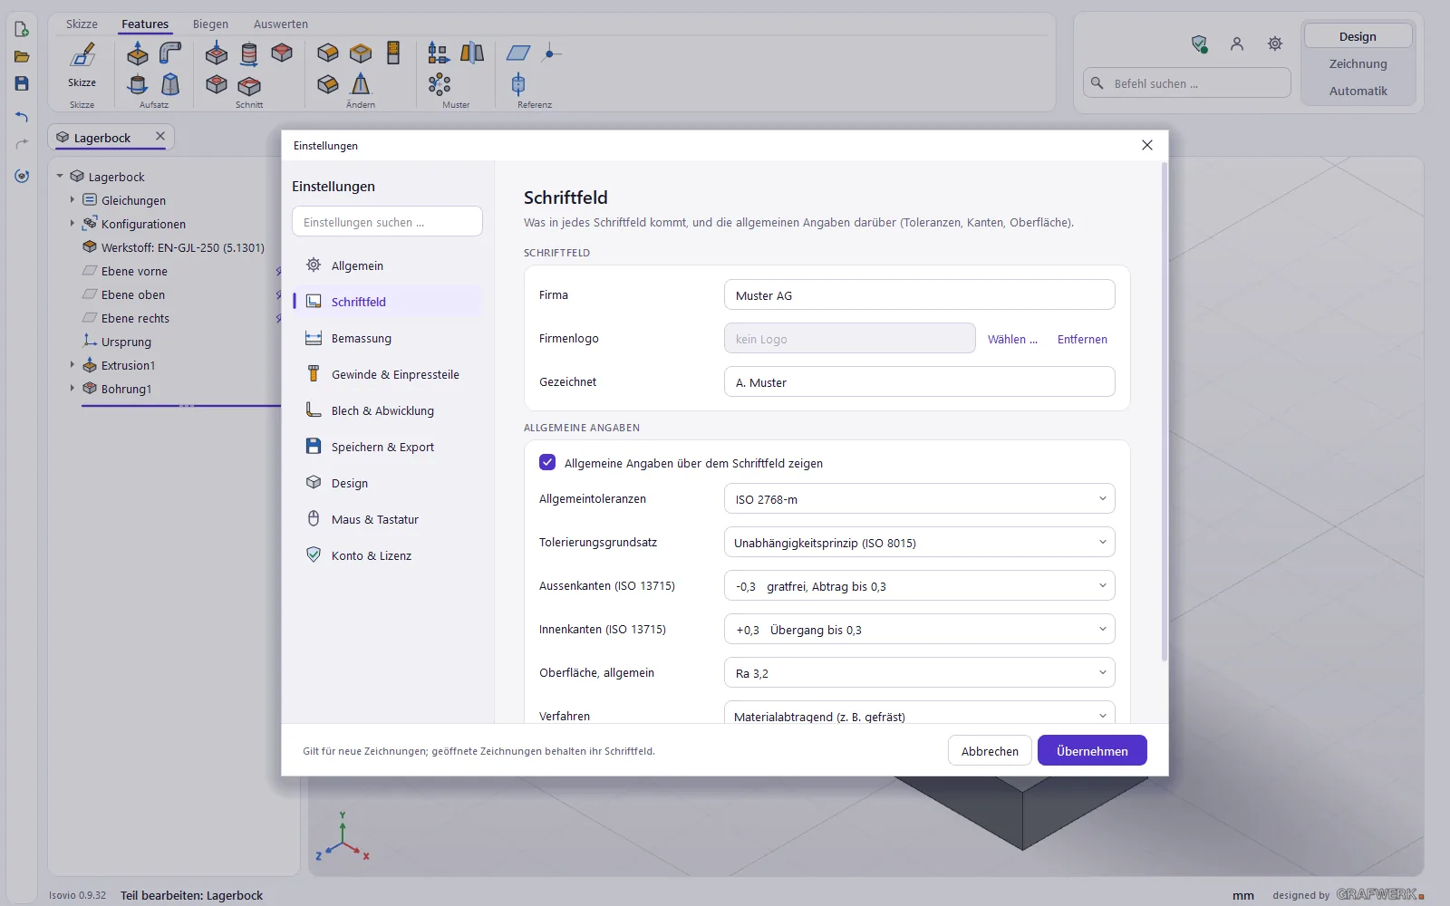Select the revolve boss tool in Aufsatz
Viewport: 1450px width, 906px height.
click(138, 84)
